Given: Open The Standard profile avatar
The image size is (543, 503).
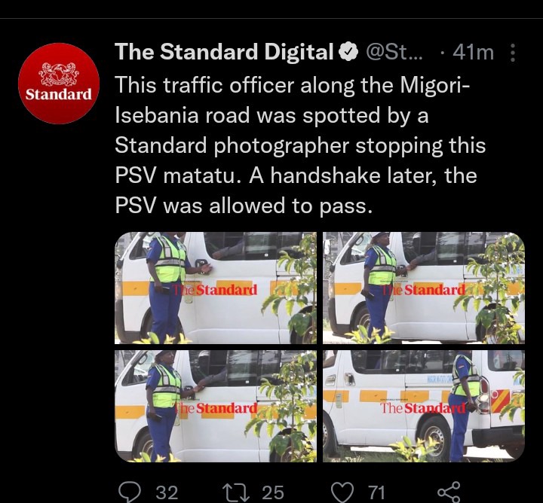Looking at the screenshot, I should (59, 84).
